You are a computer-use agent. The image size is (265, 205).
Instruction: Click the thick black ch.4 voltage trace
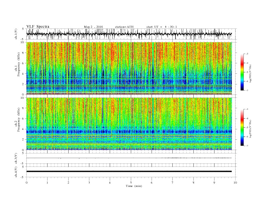[x=129, y=172]
